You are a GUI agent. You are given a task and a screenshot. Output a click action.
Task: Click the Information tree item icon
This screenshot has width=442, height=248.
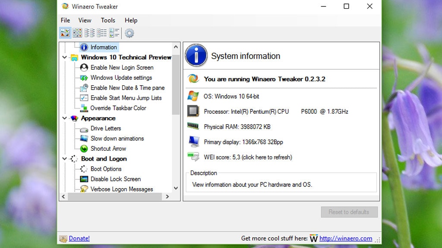[84, 47]
